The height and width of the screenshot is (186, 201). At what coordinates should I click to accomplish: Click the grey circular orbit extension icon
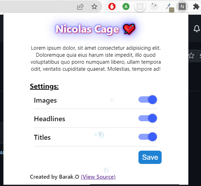coord(154,6)
